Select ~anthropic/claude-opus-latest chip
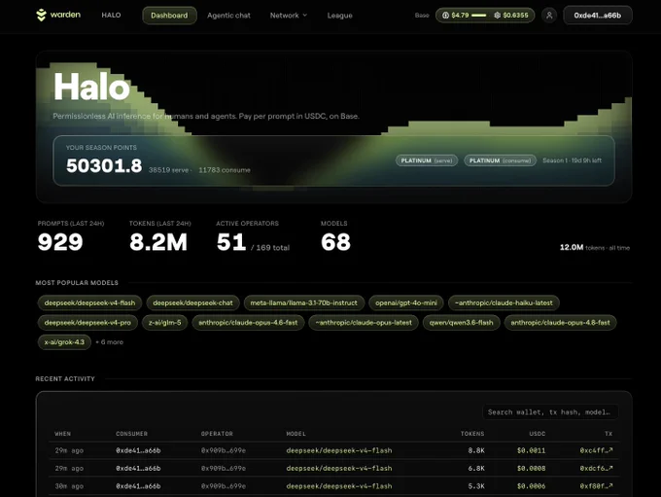Screen dimensions: 661x497 click(x=364, y=323)
